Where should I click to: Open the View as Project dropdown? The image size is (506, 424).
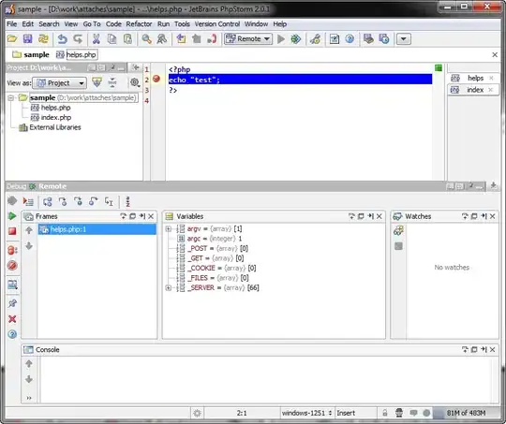pyautogui.click(x=60, y=83)
